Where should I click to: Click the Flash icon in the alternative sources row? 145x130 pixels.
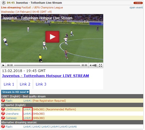pos(3,127)
